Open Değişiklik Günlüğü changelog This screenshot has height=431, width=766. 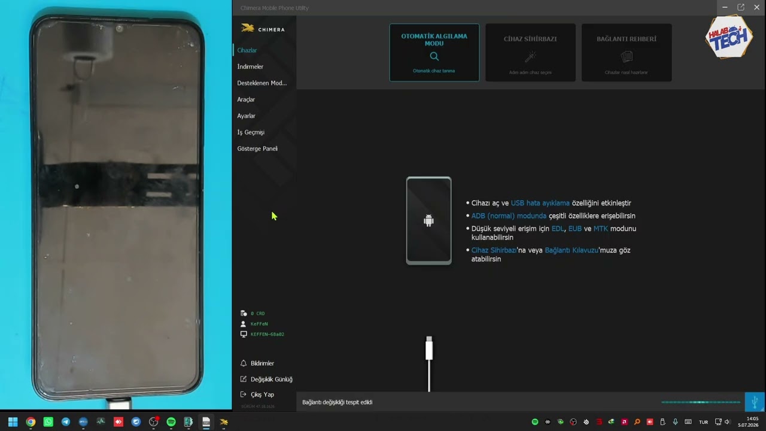(272, 379)
